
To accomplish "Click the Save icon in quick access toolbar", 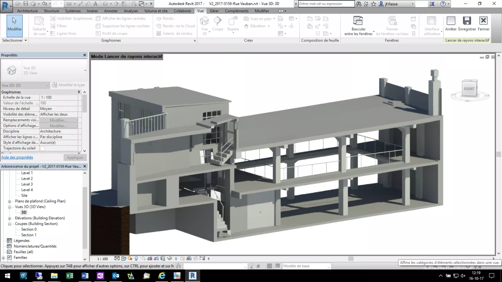I will click(x=26, y=4).
